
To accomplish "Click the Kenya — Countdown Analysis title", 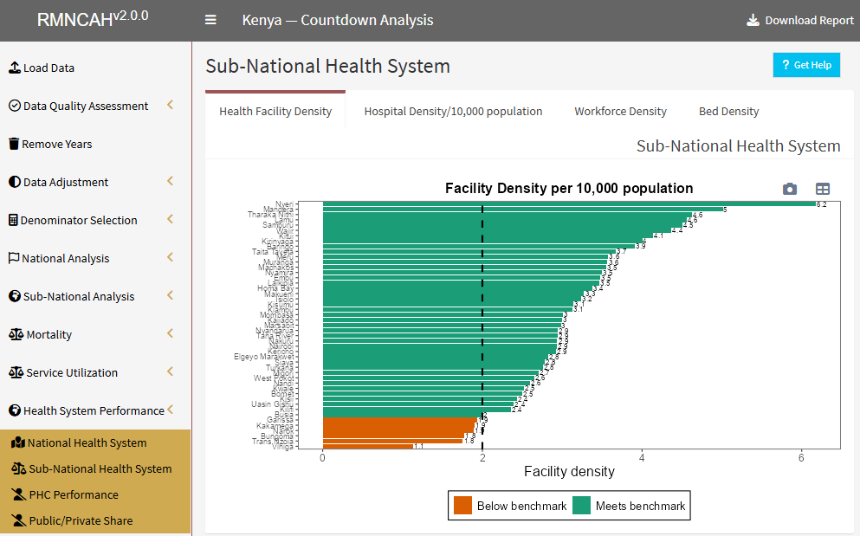I will click(x=338, y=20).
